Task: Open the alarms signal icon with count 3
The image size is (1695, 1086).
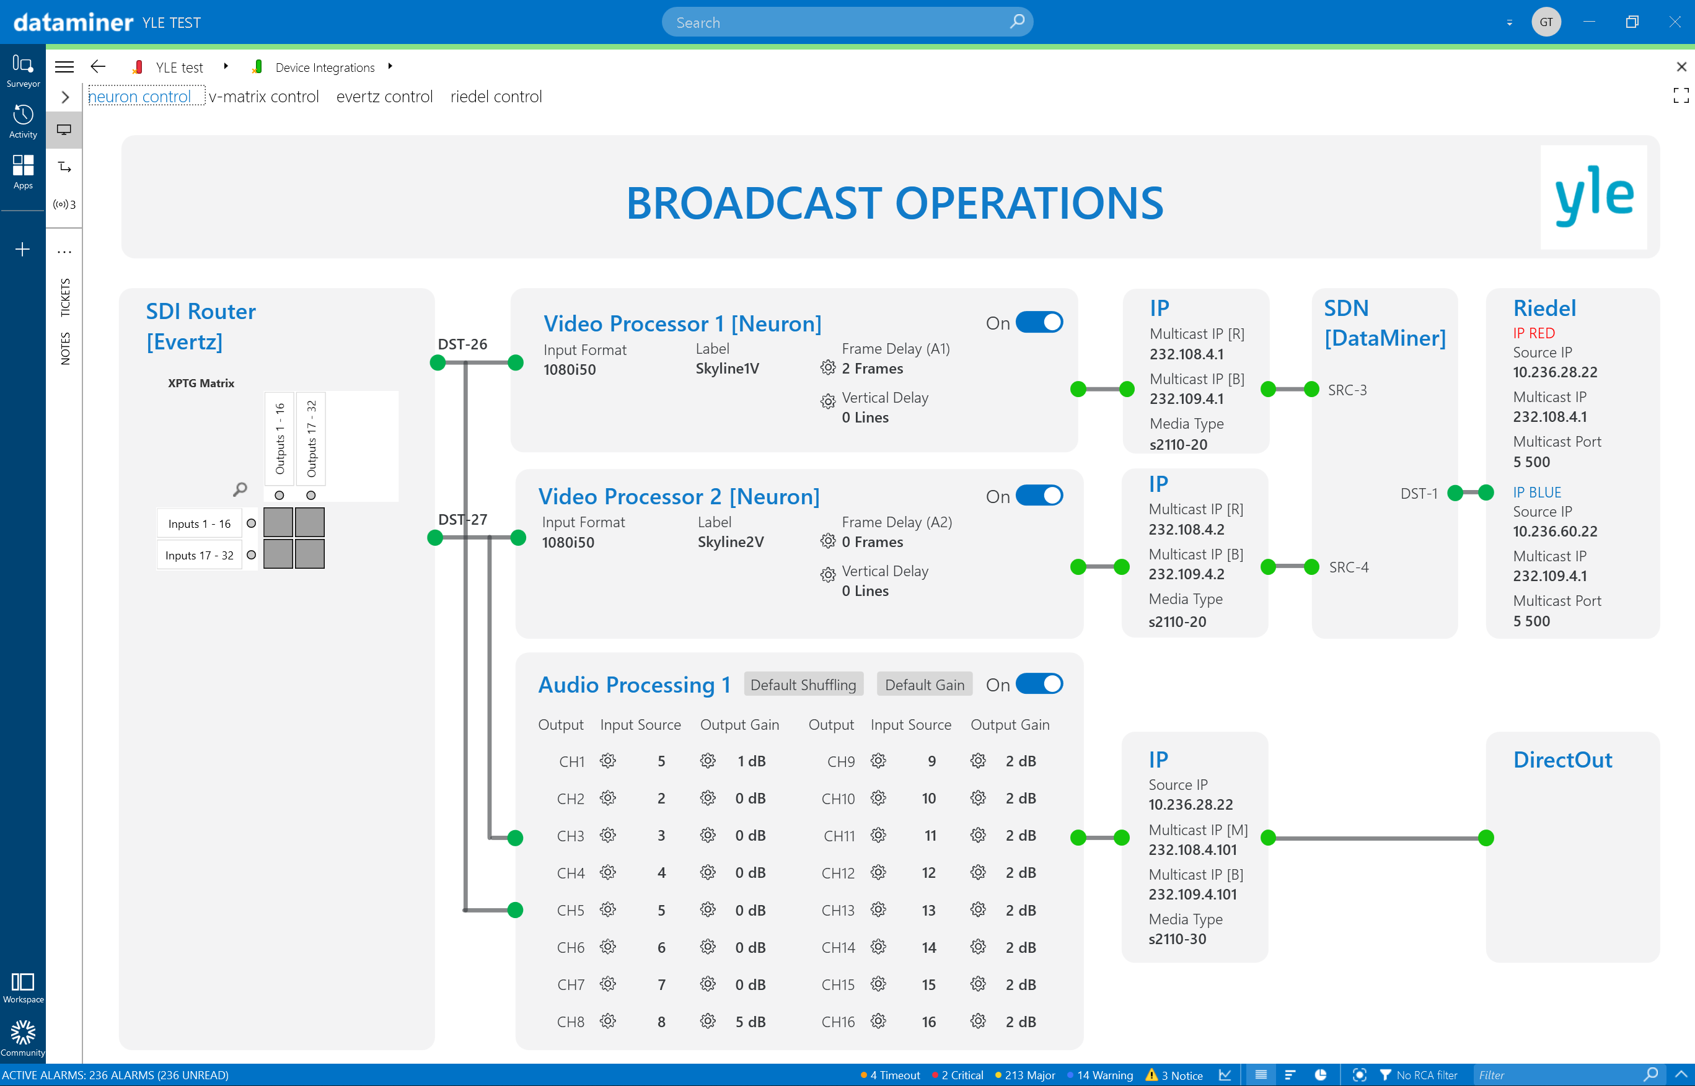Action: click(64, 204)
